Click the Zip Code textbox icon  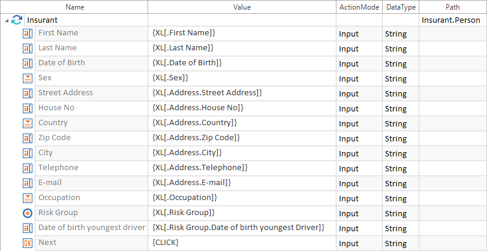pos(28,138)
